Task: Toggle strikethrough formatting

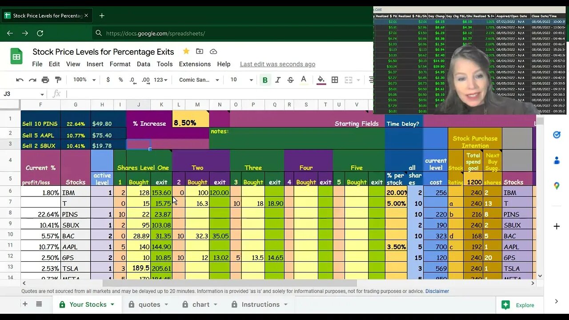Action: coord(290,80)
